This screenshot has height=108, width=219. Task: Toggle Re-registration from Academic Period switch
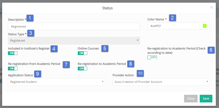point(13,69)
